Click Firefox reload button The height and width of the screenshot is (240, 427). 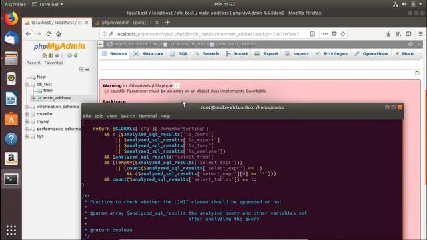tap(49, 34)
